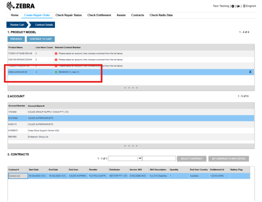Select COLES SUPERMARKETS account 6160174
This screenshot has width=262, height=202.
[x=131, y=124]
